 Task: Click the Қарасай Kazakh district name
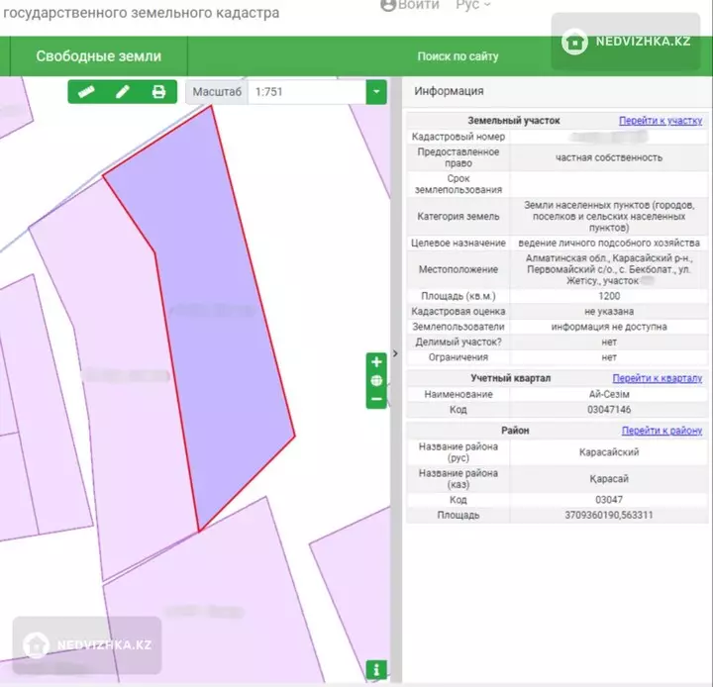pyautogui.click(x=609, y=478)
